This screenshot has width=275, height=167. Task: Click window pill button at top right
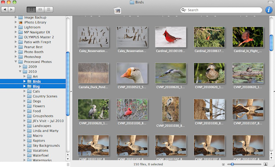point(270,2)
